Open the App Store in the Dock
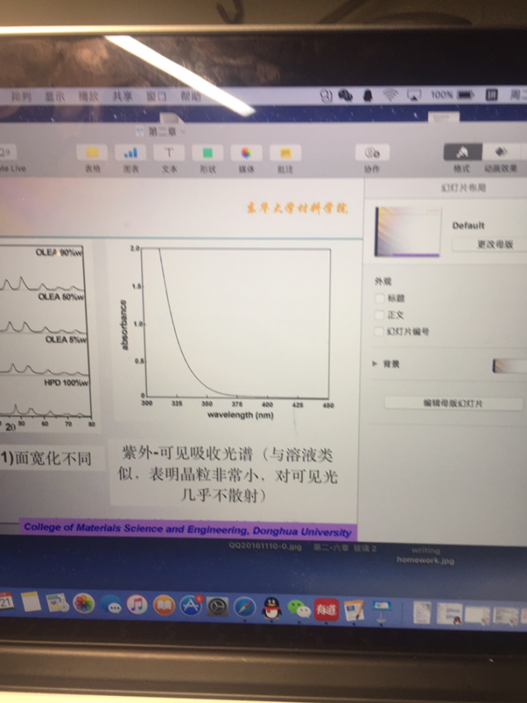The height and width of the screenshot is (703, 527). point(191,605)
